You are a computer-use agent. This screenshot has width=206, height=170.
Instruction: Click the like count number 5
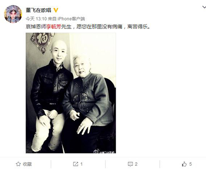click(x=190, y=164)
